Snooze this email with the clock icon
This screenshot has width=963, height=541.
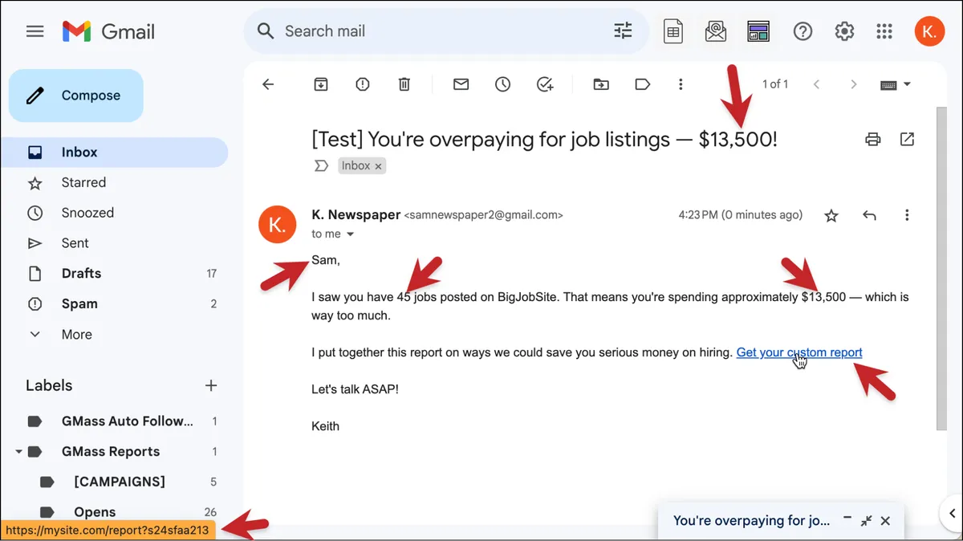502,84
